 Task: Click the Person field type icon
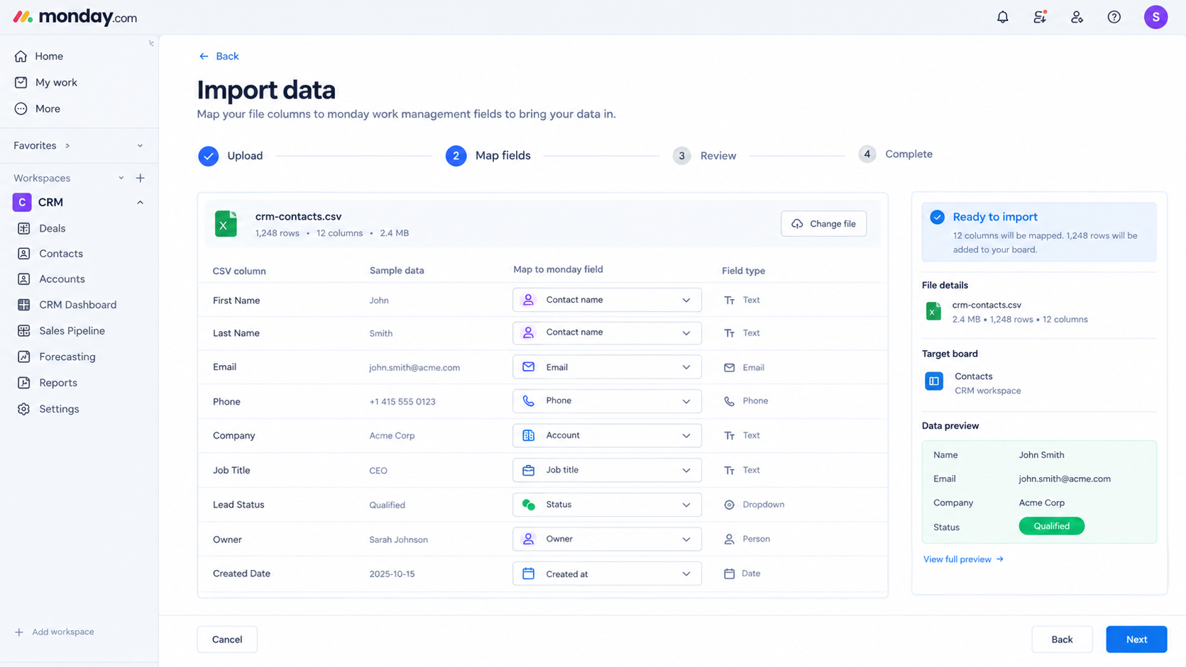(x=729, y=539)
